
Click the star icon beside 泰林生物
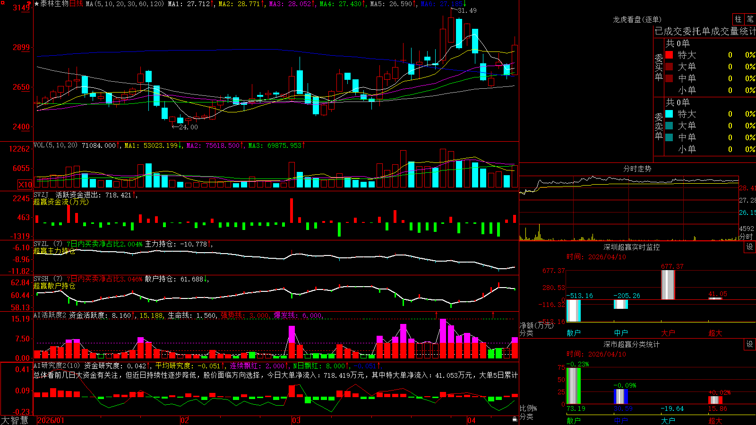(37, 4)
